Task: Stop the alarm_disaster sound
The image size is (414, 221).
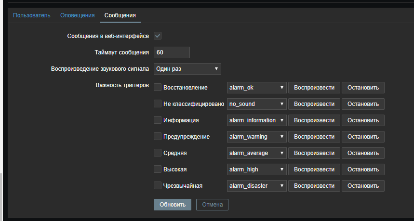Action: coord(363,186)
